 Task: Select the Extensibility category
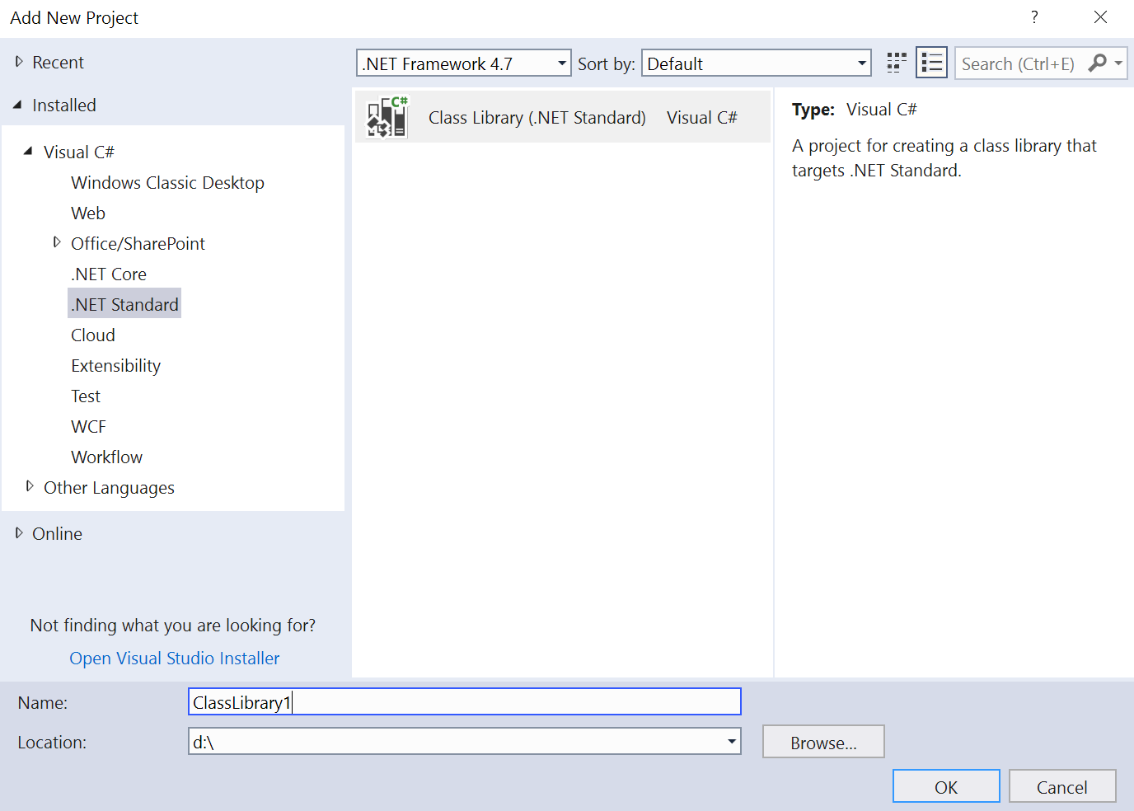115,366
